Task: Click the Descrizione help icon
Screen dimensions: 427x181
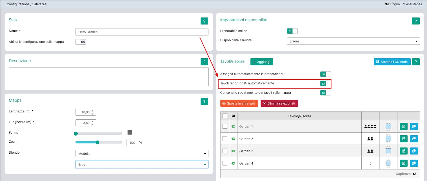Action: (204, 62)
